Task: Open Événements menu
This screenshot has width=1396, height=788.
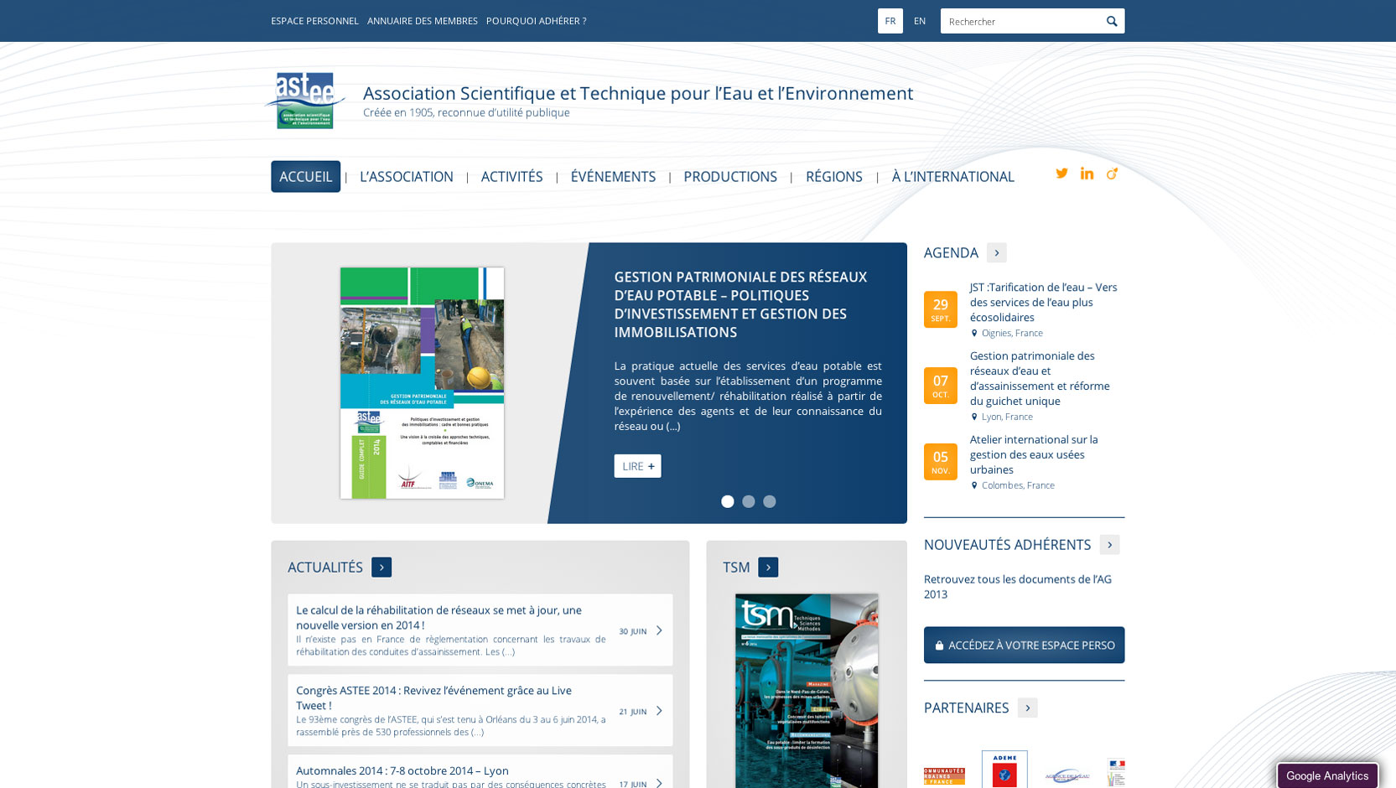Action: coord(613,177)
